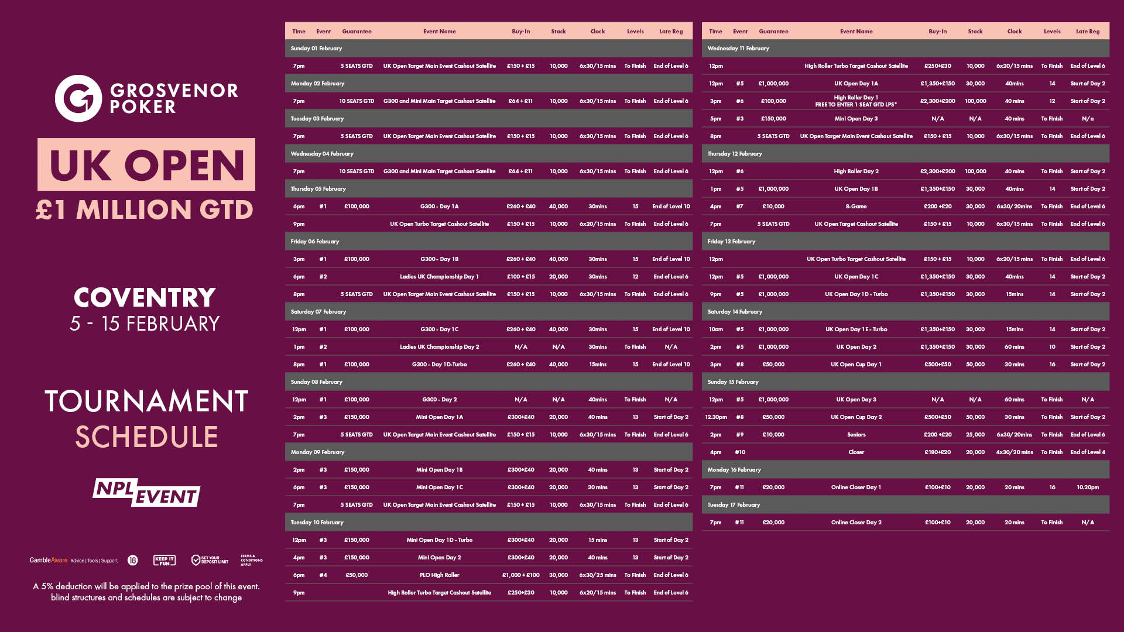The width and height of the screenshot is (1124, 632).
Task: Click the 18+ age restriction badge
Action: (133, 561)
